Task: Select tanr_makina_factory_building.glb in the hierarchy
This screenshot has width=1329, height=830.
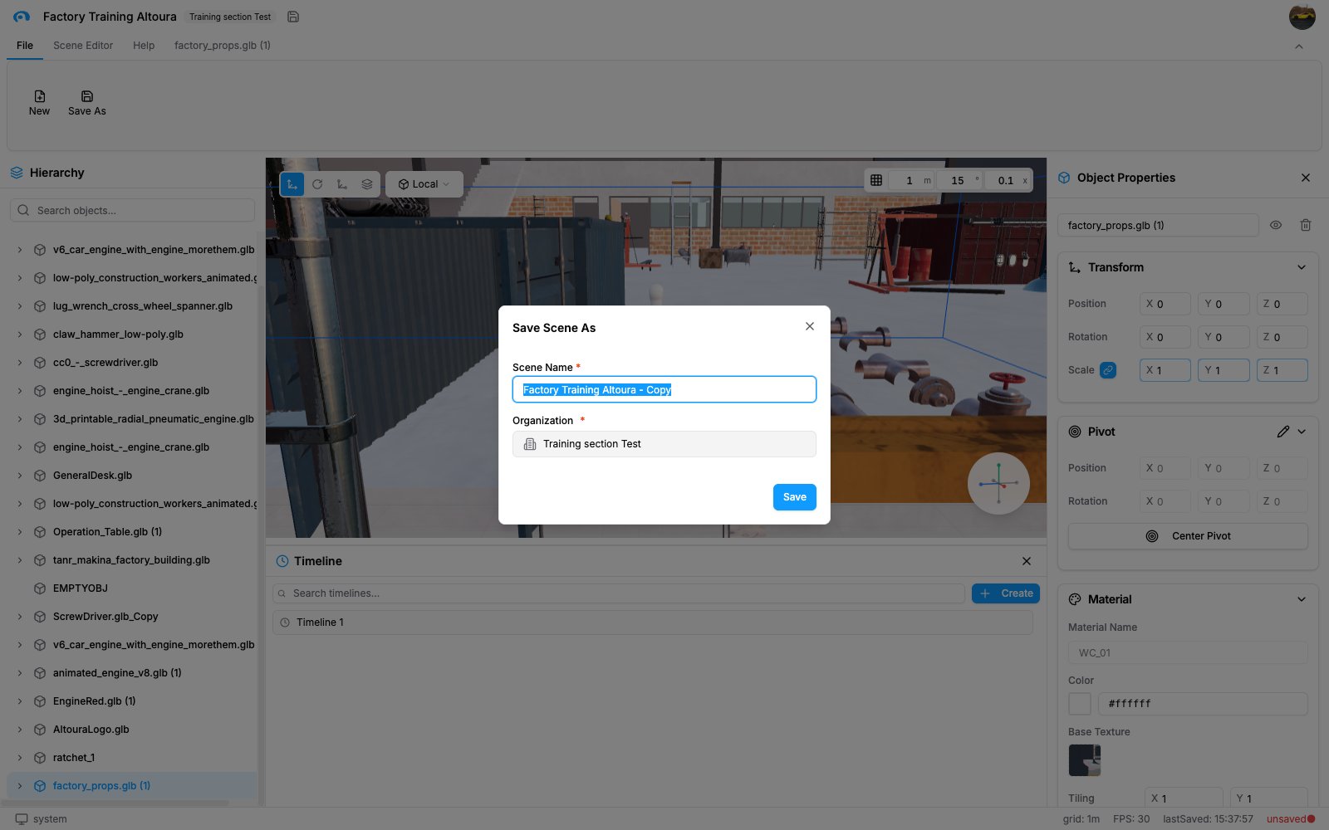Action: 133,560
